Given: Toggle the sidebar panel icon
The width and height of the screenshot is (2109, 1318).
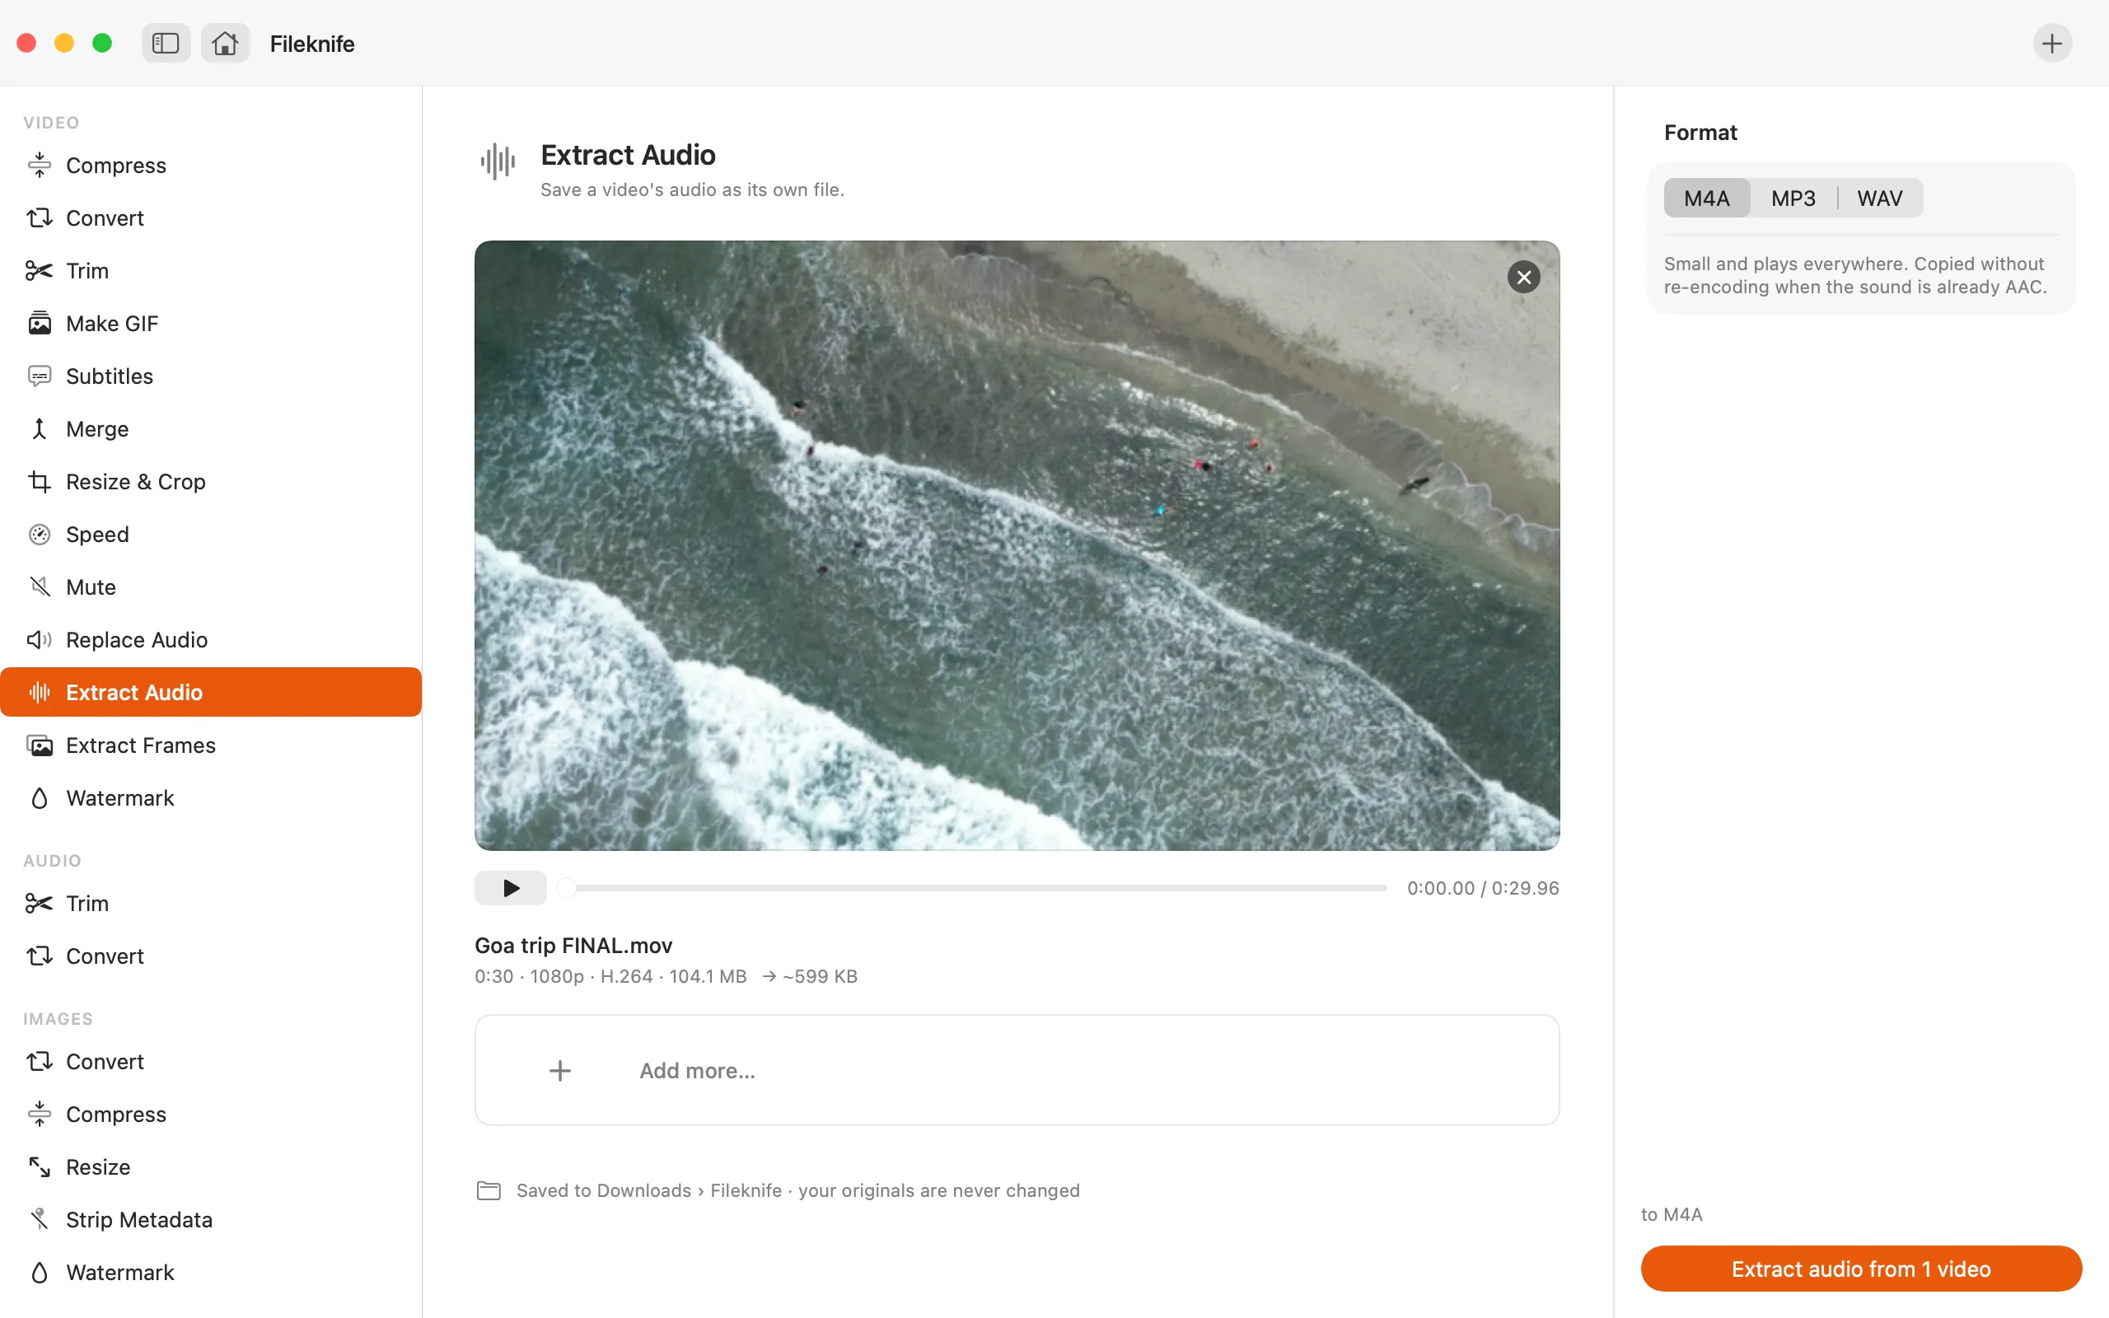Looking at the screenshot, I should point(166,44).
